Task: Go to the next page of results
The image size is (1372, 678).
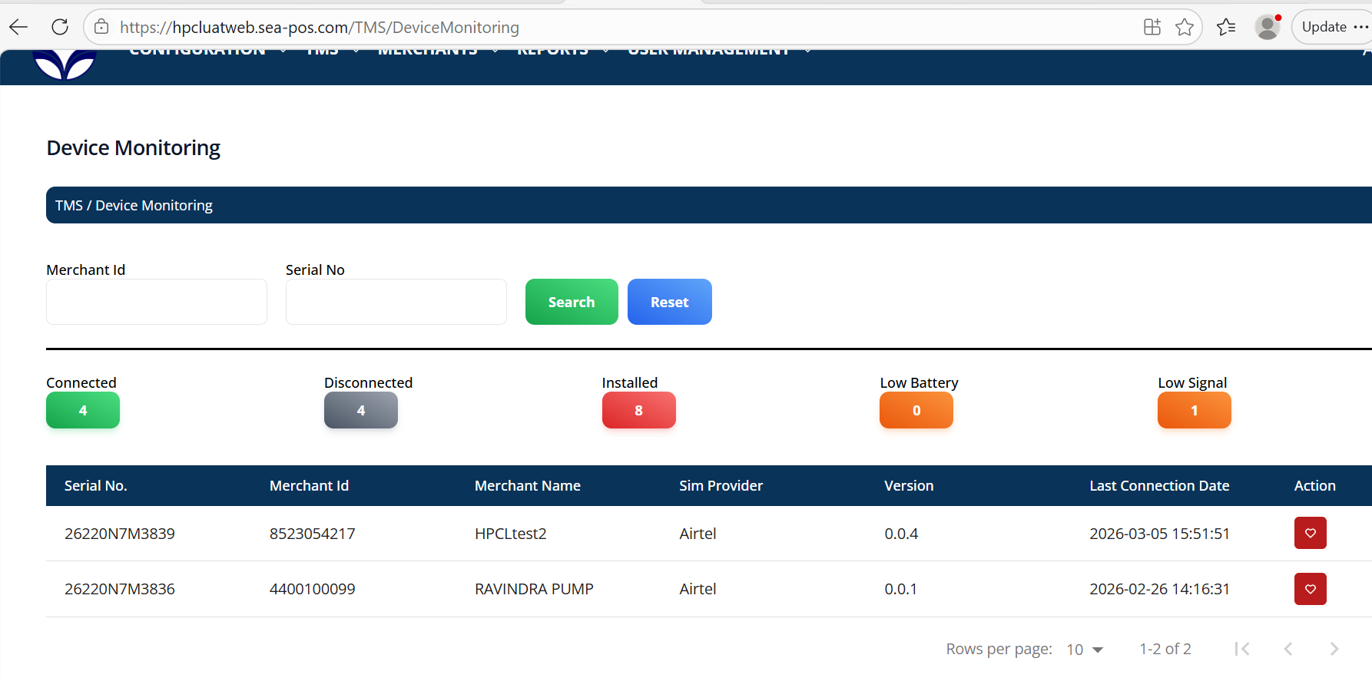Action: (1334, 649)
